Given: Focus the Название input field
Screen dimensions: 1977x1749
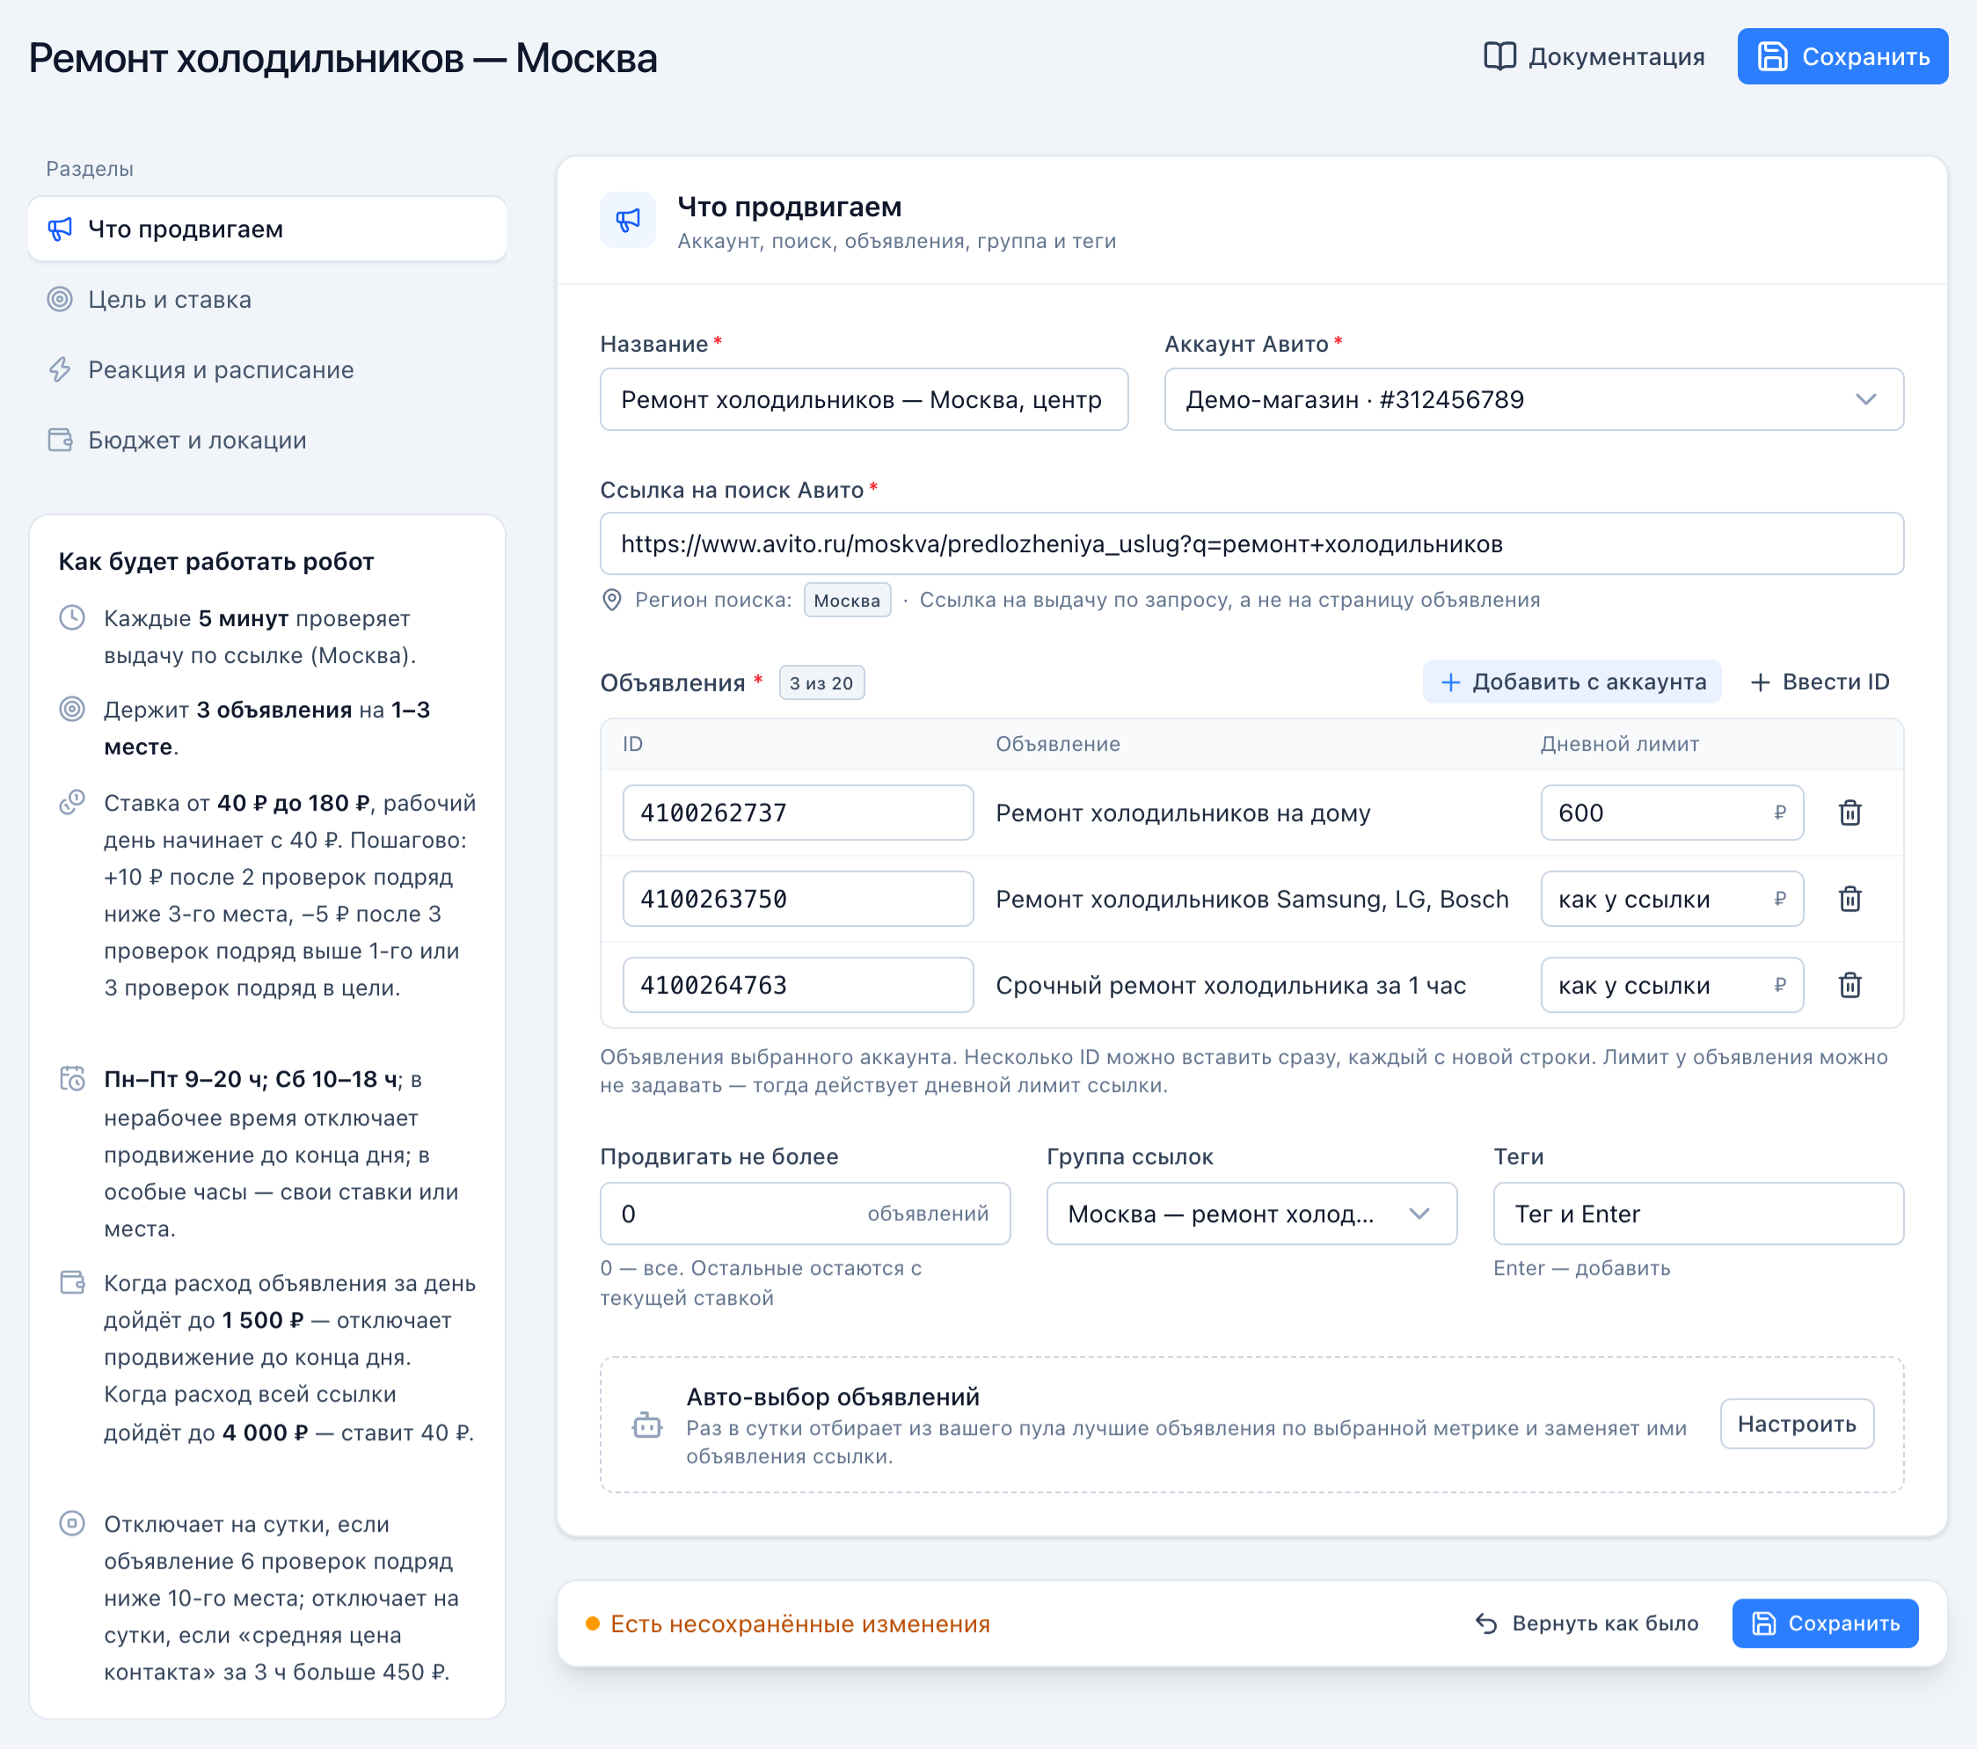Looking at the screenshot, I should pos(864,399).
